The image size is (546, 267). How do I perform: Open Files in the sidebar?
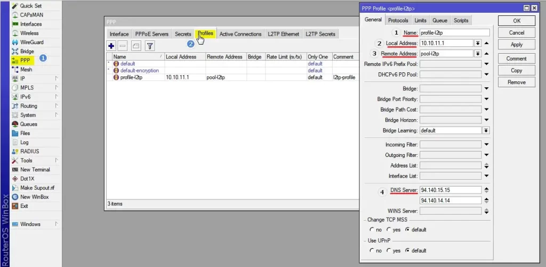click(25, 133)
